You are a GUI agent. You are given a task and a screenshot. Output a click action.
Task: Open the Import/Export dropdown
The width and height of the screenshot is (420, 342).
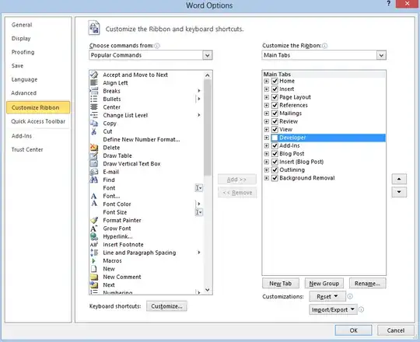pos(333,309)
